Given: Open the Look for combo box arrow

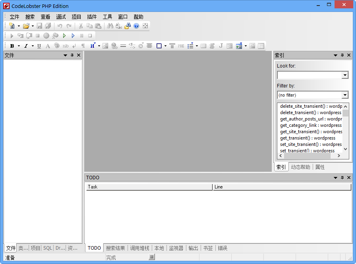Looking at the screenshot, I should pos(345,75).
